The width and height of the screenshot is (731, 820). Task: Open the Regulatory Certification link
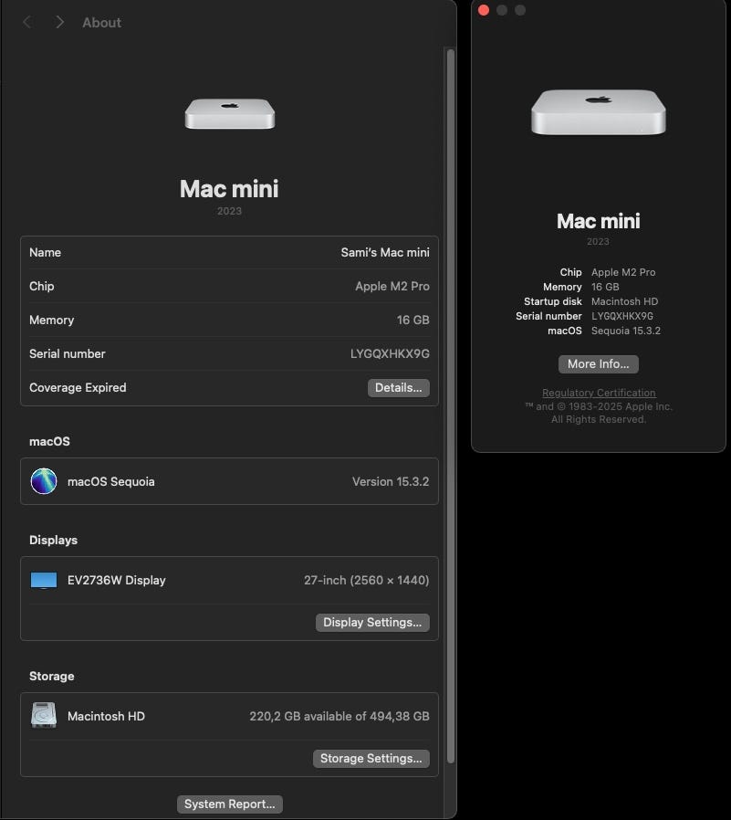(599, 393)
